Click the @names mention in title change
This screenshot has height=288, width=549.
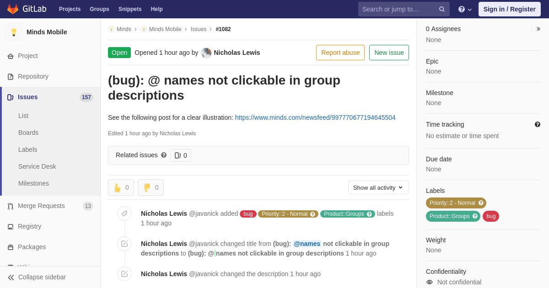(307, 244)
